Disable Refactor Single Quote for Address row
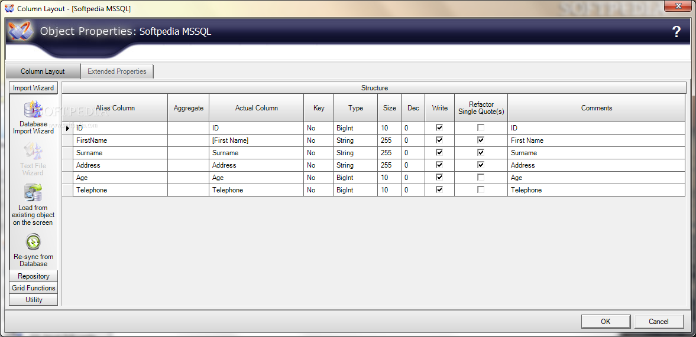 [x=481, y=165]
